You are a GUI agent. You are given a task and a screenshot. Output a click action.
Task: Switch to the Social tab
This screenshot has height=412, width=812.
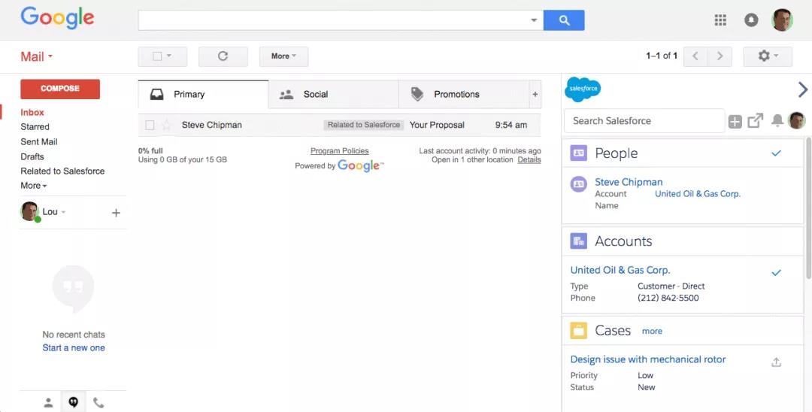click(315, 95)
